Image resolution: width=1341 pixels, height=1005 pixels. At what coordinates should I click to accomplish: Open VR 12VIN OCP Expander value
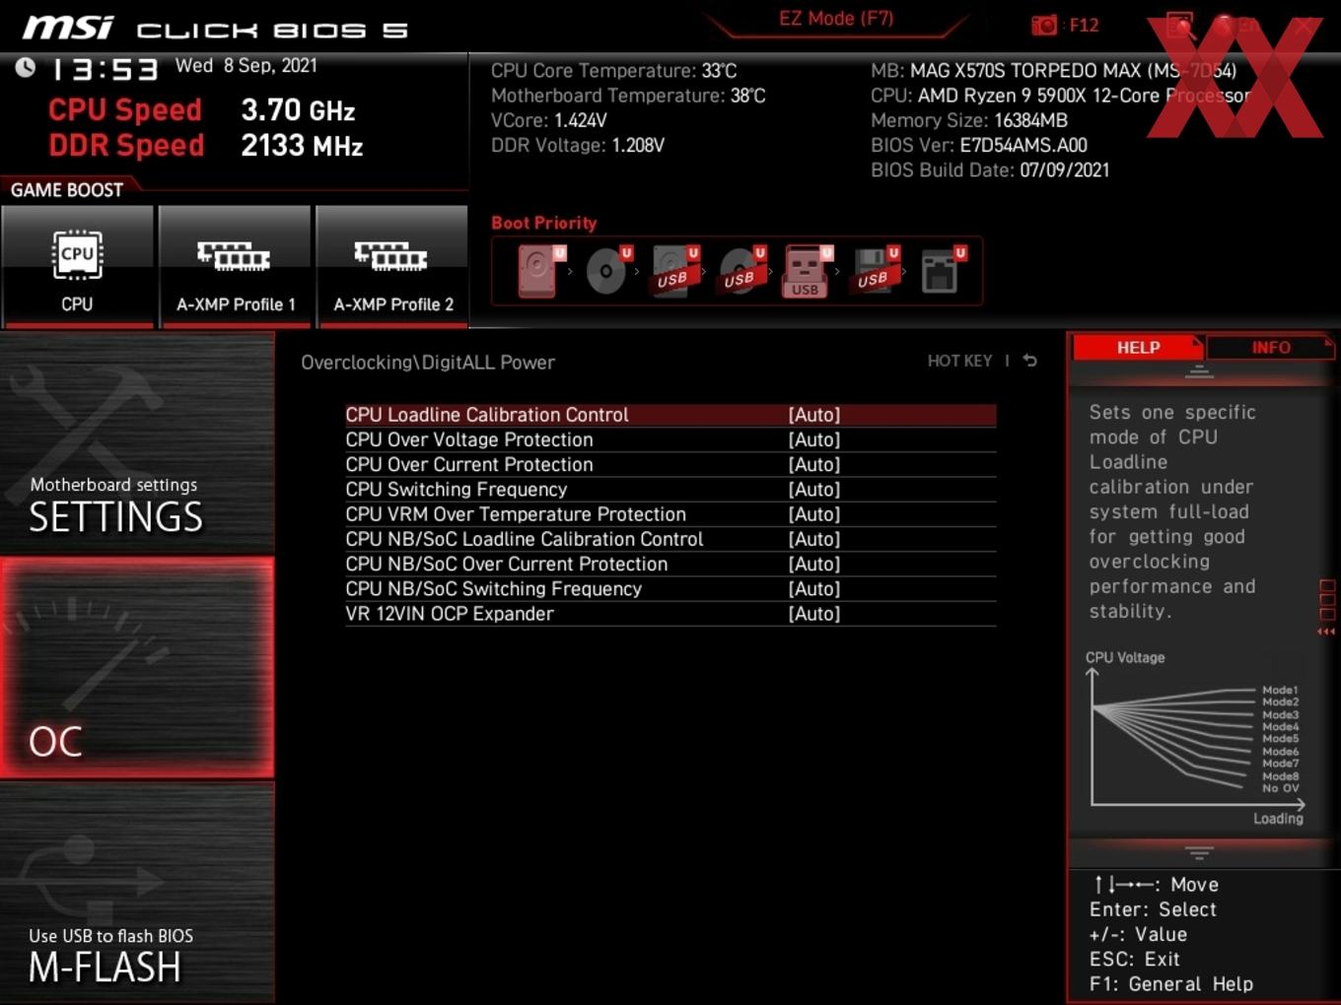coord(814,614)
